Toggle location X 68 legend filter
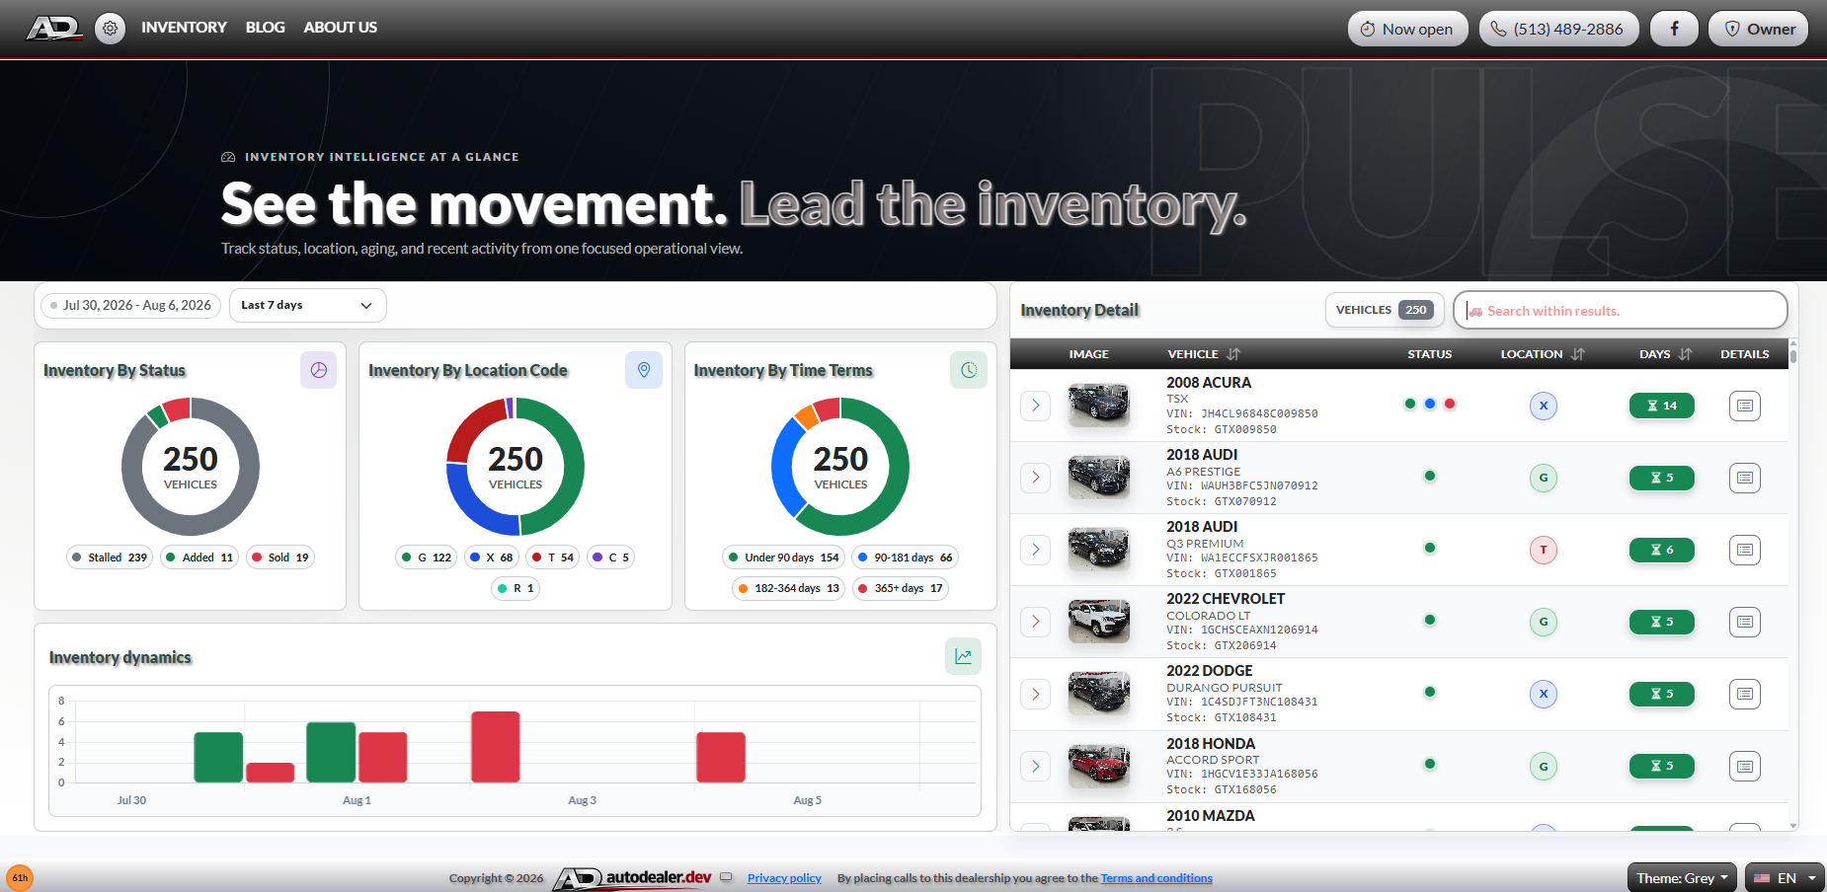1827x892 pixels. point(492,557)
